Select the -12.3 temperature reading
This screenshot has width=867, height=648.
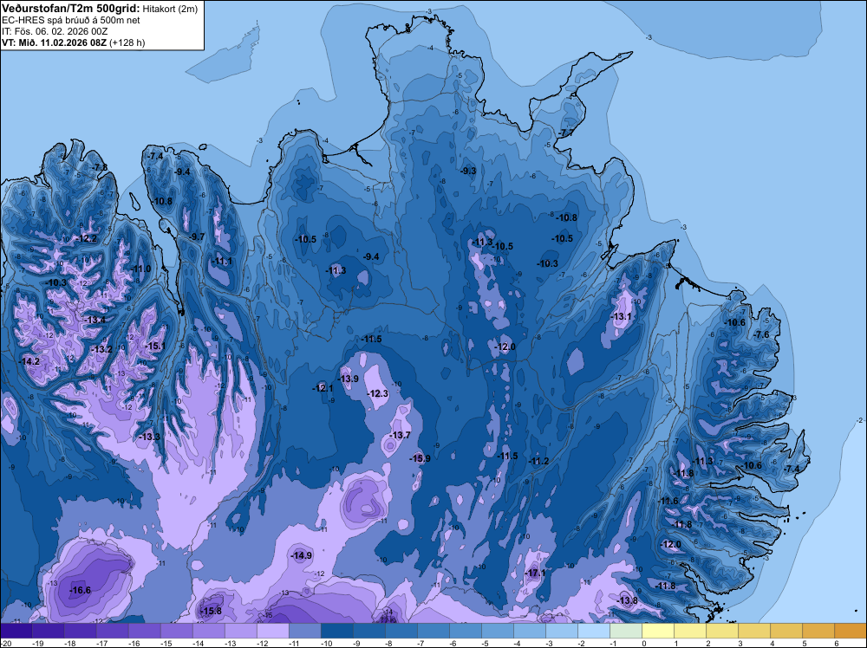click(378, 393)
